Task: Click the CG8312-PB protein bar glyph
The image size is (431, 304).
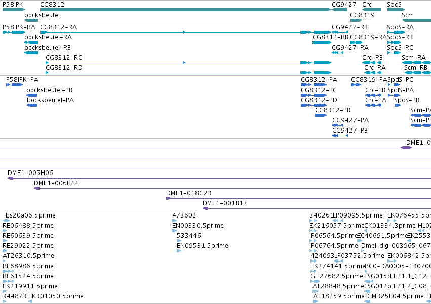Action: point(321,115)
